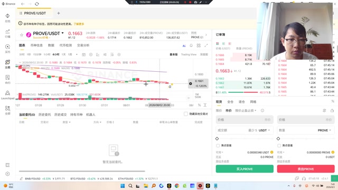Add a new tab with plus icon
Viewport: 338px width, 190px height.
(59, 13)
